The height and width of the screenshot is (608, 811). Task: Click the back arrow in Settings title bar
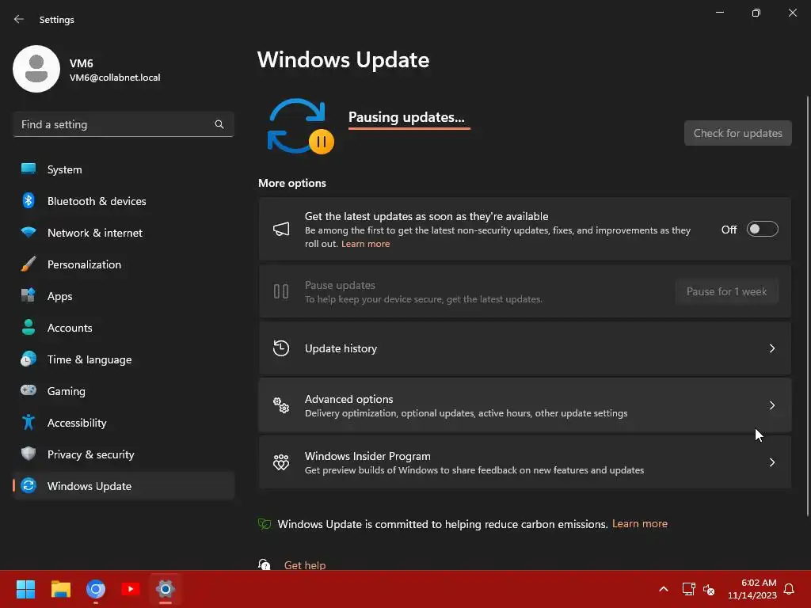pyautogui.click(x=19, y=19)
